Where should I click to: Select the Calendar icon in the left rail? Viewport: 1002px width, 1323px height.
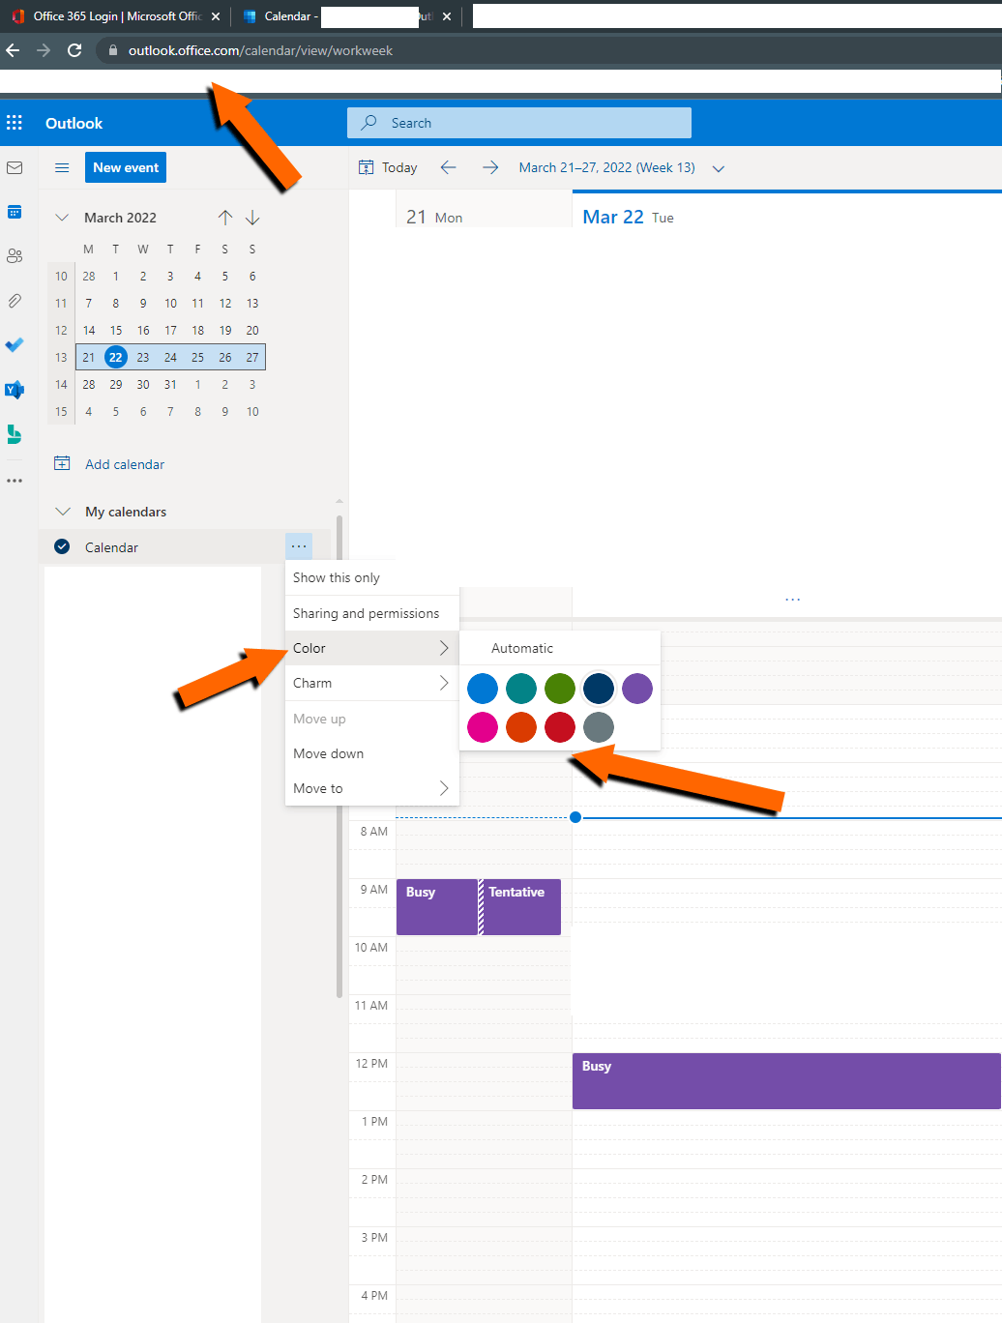(15, 212)
